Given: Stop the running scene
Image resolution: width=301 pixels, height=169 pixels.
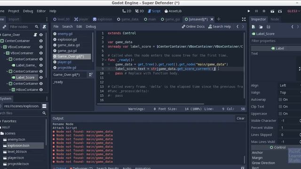Looking at the screenshot, I should click(x=264, y=11).
